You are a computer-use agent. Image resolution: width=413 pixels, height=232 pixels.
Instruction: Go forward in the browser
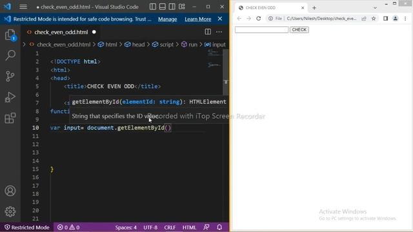click(x=249, y=19)
